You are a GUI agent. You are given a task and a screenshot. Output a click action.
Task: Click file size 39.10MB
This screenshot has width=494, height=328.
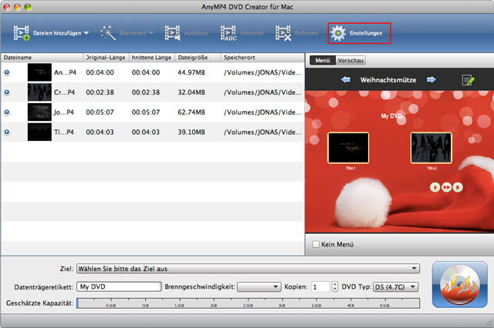coord(191,132)
